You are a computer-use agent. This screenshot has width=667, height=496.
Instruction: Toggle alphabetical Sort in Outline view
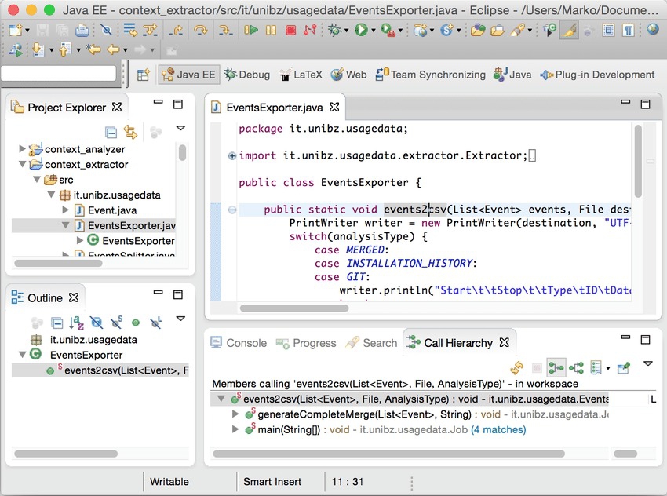(77, 322)
